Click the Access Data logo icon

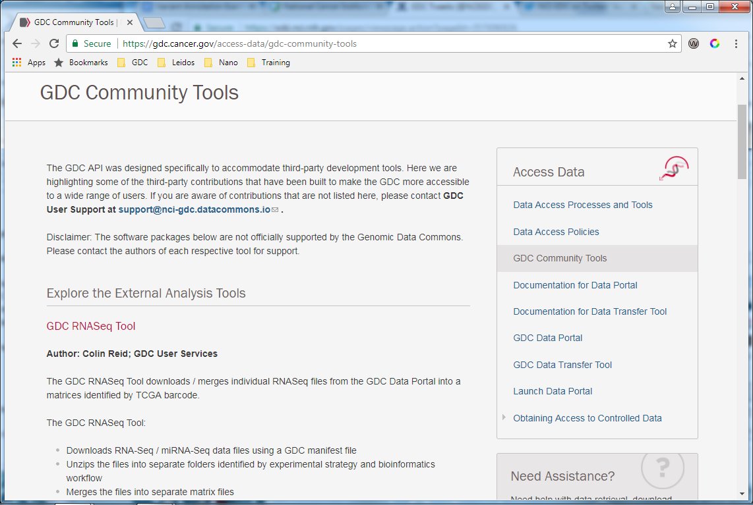(x=675, y=169)
